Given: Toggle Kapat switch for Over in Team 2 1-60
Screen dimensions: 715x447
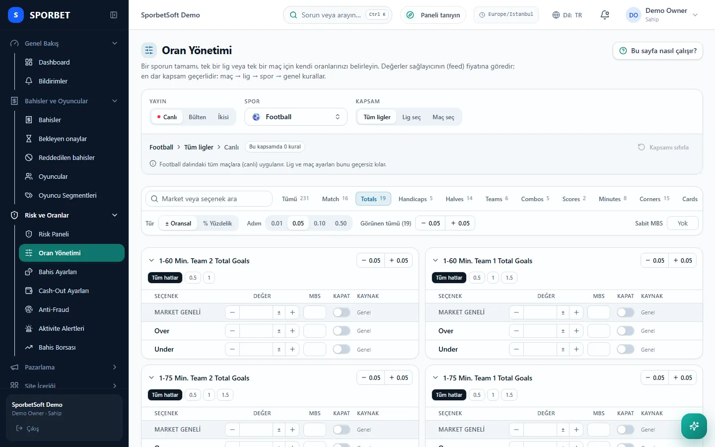Looking at the screenshot, I should click(342, 331).
